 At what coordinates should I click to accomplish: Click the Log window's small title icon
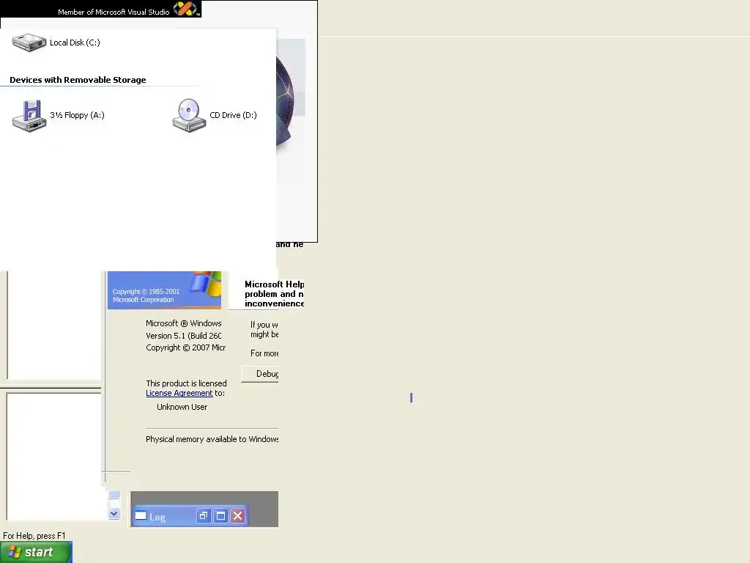point(141,515)
